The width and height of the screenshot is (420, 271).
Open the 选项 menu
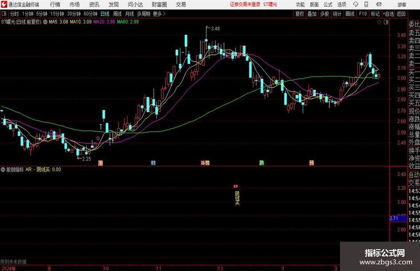point(342,4)
